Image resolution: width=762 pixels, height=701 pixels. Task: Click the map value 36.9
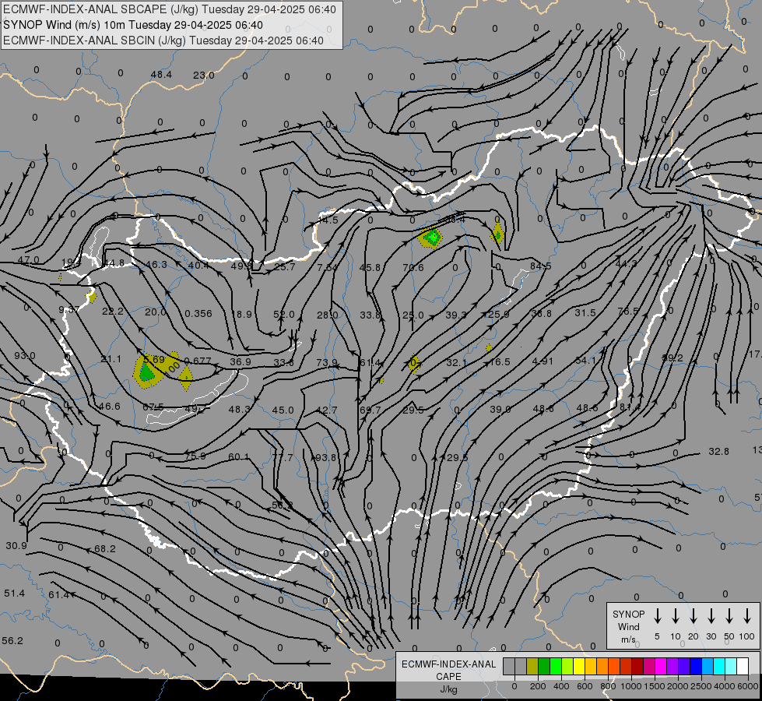click(241, 361)
